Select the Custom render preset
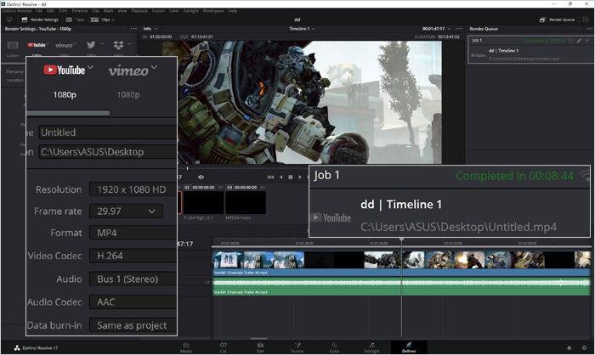This screenshot has width=595, height=355. (13, 48)
